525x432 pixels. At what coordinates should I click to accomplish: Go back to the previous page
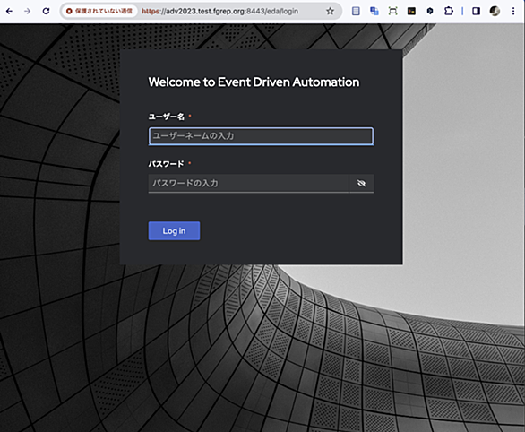pyautogui.click(x=9, y=11)
